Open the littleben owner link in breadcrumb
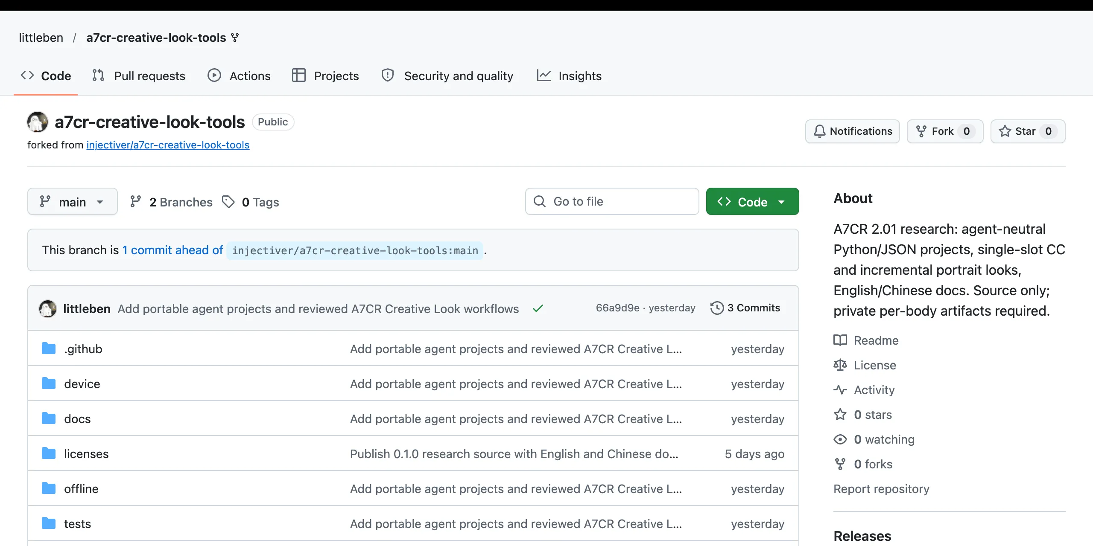Viewport: 1093px width, 546px height. [x=41, y=38]
